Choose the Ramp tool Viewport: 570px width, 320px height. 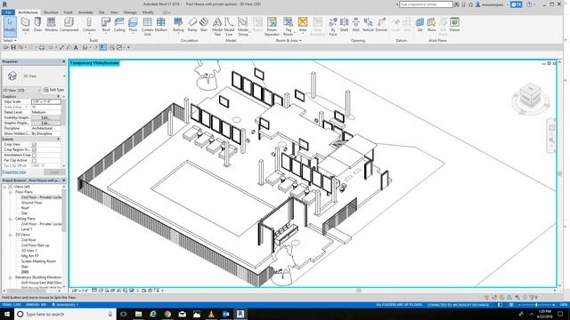coord(192,25)
